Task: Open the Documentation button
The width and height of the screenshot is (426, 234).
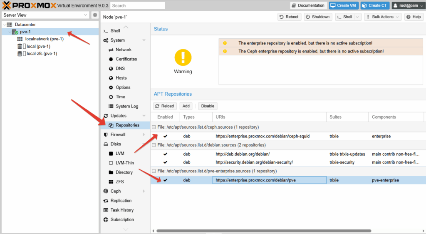Action: pos(308,5)
